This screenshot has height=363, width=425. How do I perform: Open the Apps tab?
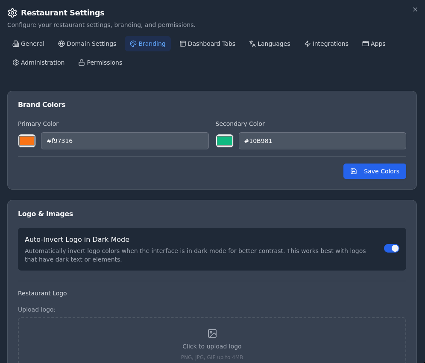click(x=374, y=44)
